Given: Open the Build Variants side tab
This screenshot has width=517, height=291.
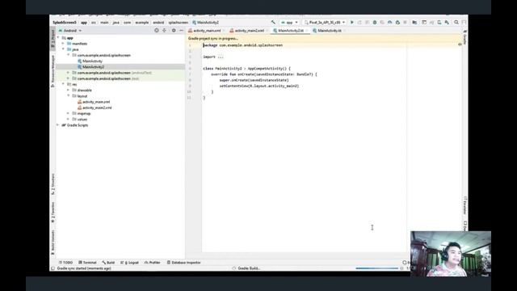Looking at the screenshot, I should point(53,242).
